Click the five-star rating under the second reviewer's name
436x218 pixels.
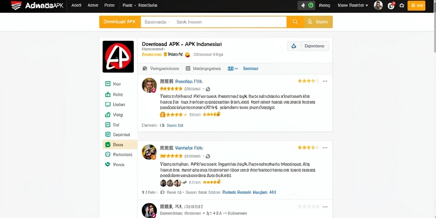(x=171, y=156)
